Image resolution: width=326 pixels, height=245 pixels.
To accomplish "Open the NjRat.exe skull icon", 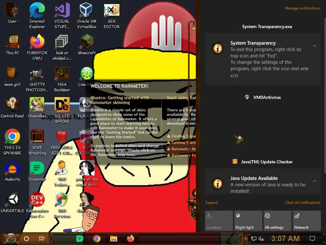I will point(86,105).
